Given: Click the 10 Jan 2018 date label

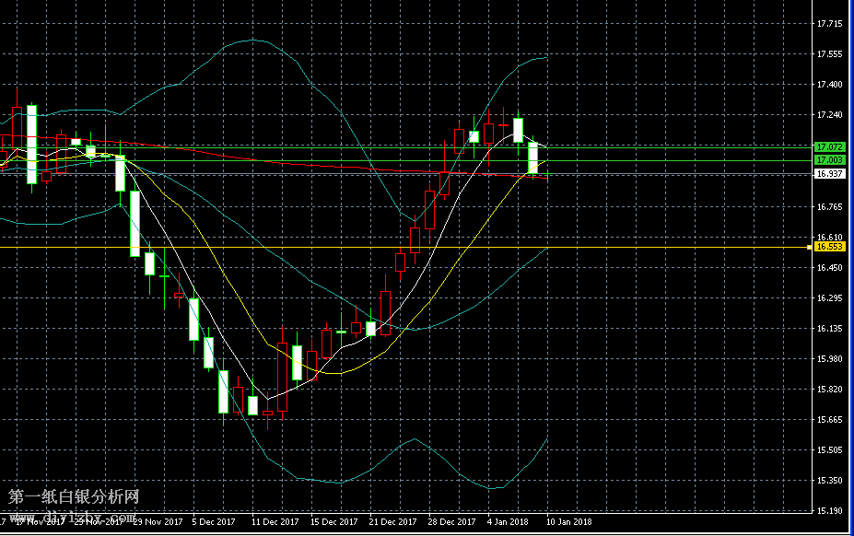Looking at the screenshot, I should (570, 522).
